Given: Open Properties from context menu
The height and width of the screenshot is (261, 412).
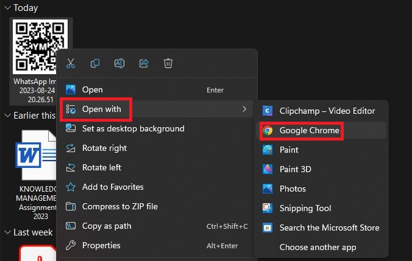Looking at the screenshot, I should pos(101,245).
